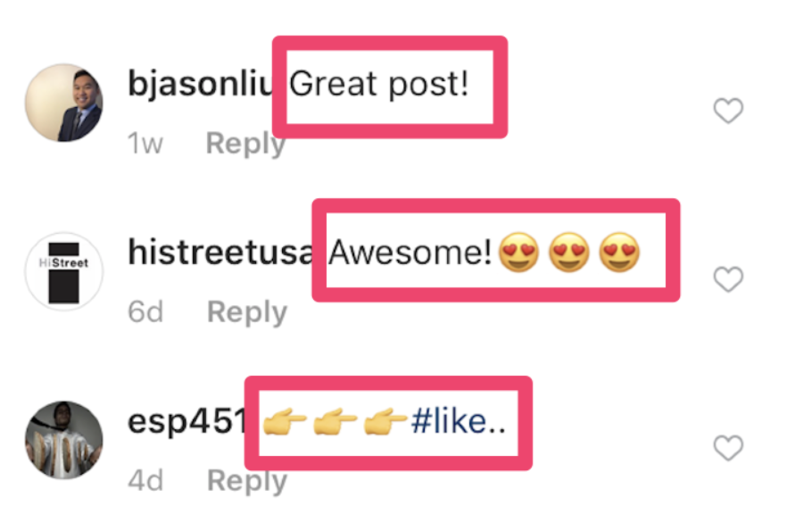Reply to bjasonliu's Great post comment
The image size is (795, 514).
click(246, 144)
